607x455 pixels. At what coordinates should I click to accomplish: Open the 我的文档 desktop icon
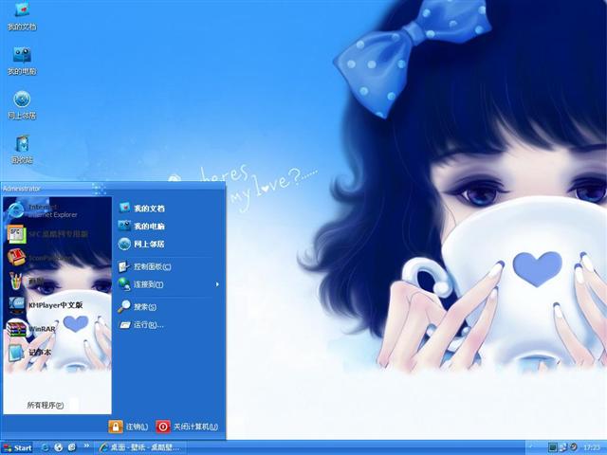(x=22, y=16)
